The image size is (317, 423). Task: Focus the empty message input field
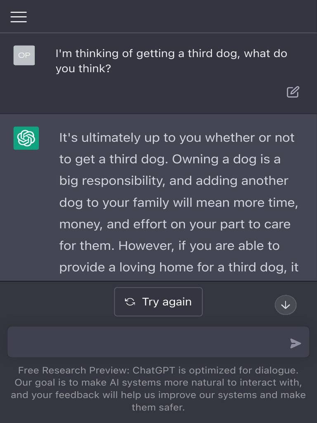[149, 342]
